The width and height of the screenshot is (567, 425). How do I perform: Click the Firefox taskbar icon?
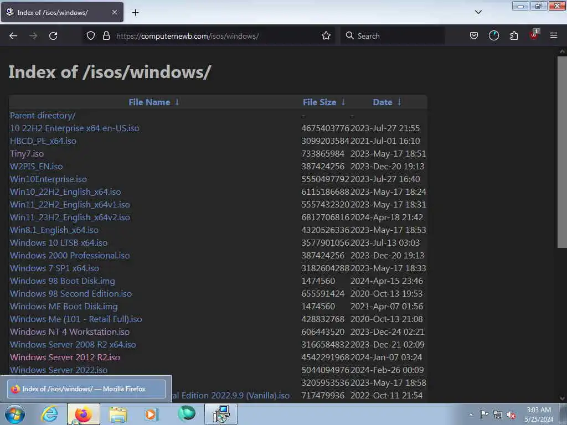84,414
